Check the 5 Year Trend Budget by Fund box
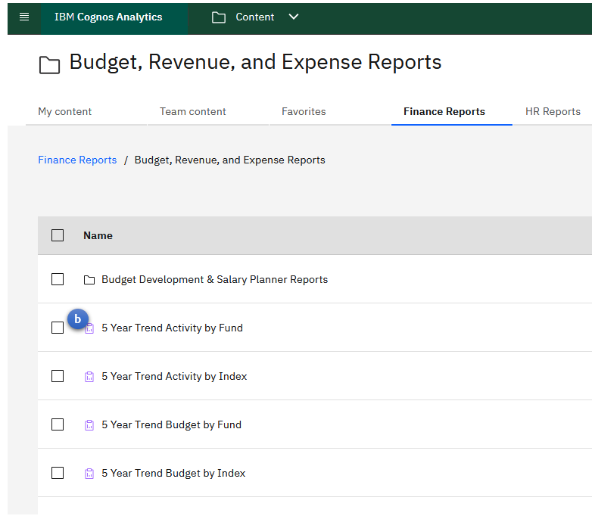Screen dimensions: 592x516 pos(58,424)
